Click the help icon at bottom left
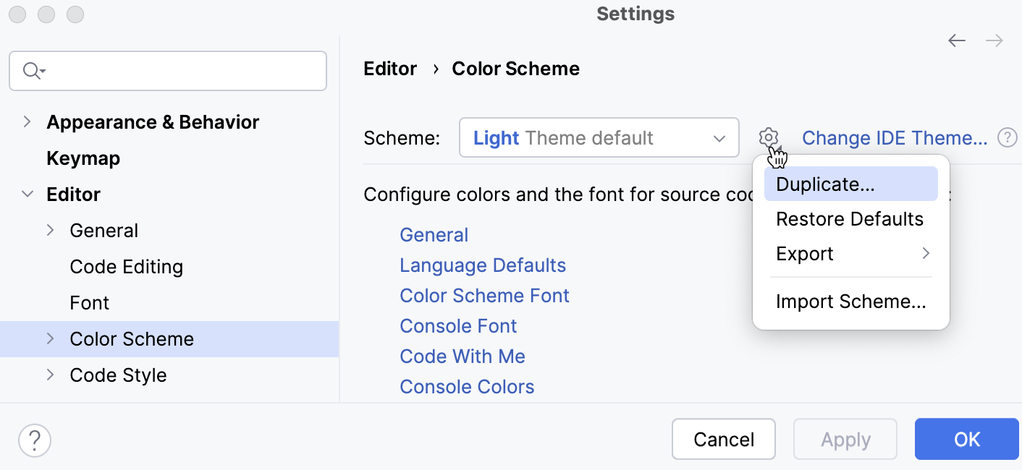This screenshot has width=1022, height=470. (34, 440)
